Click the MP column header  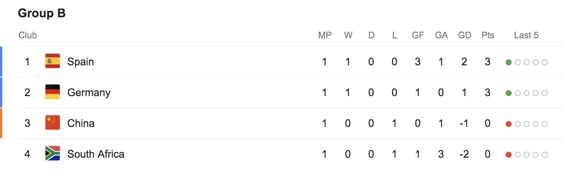click(325, 35)
